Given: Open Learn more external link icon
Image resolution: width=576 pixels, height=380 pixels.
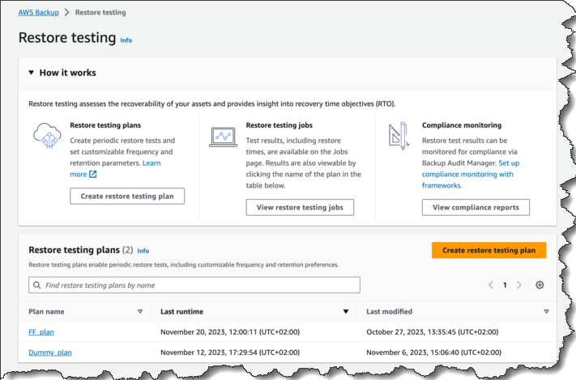Looking at the screenshot, I should click(93, 174).
